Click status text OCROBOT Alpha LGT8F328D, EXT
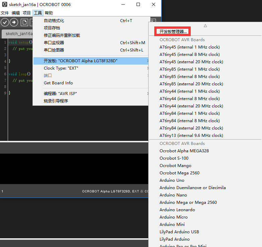The image size is (262, 247). coord(110,191)
